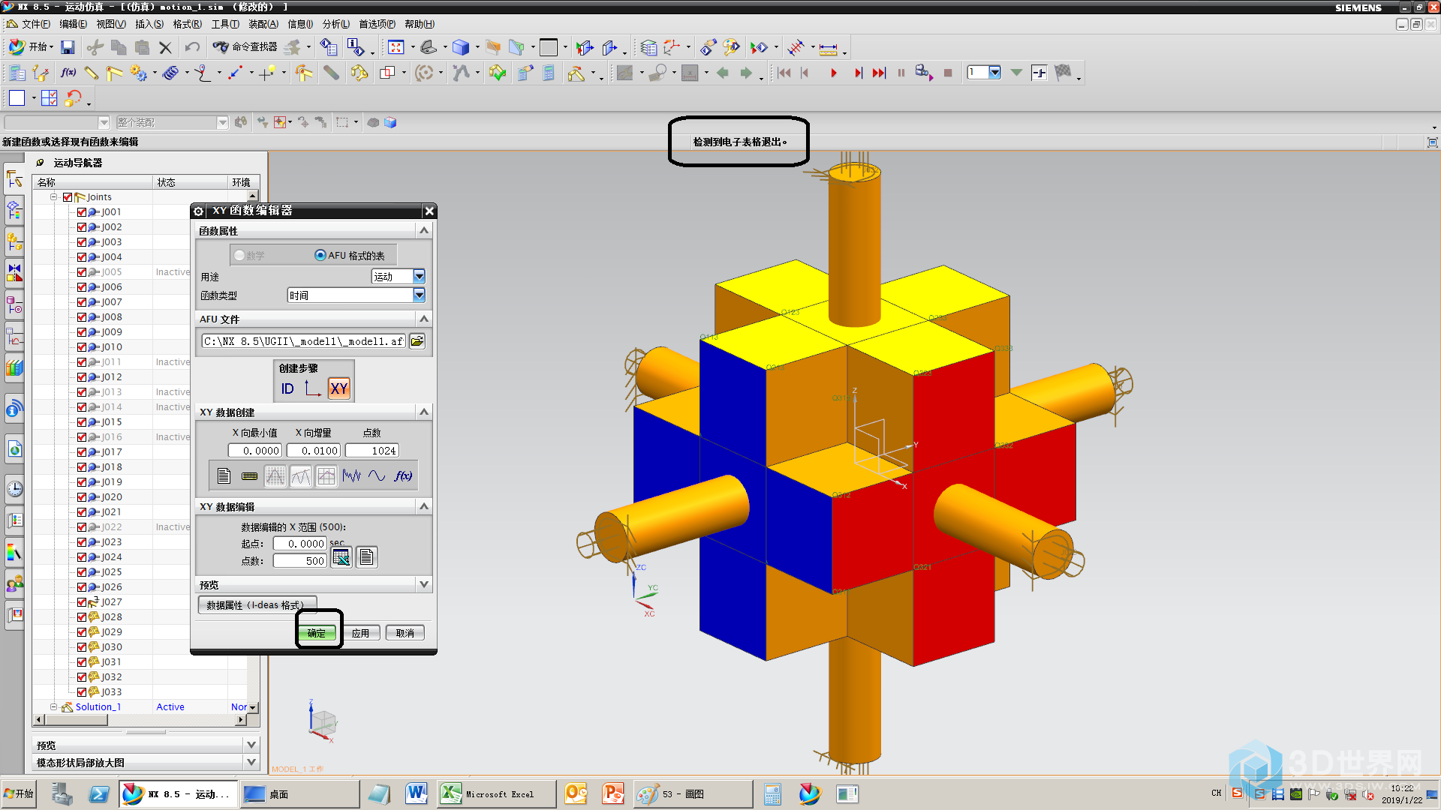The height and width of the screenshot is (810, 1441).
Task: Open the function type (函数类型) dropdown
Action: pos(419,295)
